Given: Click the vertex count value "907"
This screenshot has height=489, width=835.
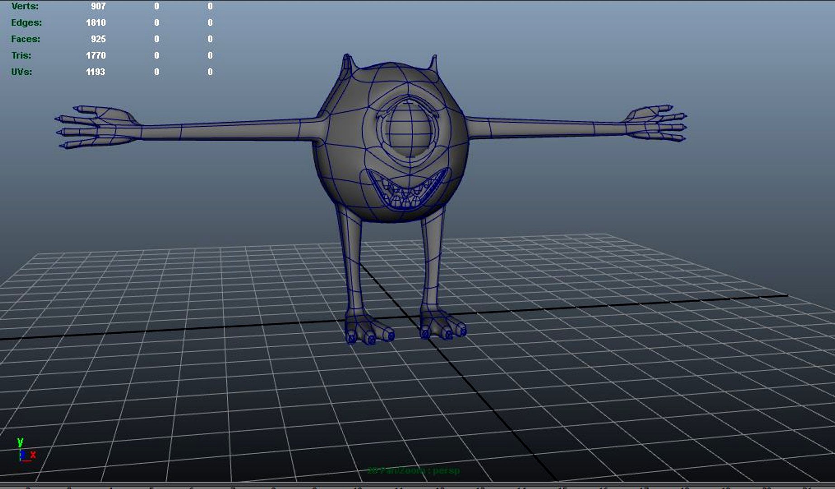Looking at the screenshot, I should click(x=98, y=6).
